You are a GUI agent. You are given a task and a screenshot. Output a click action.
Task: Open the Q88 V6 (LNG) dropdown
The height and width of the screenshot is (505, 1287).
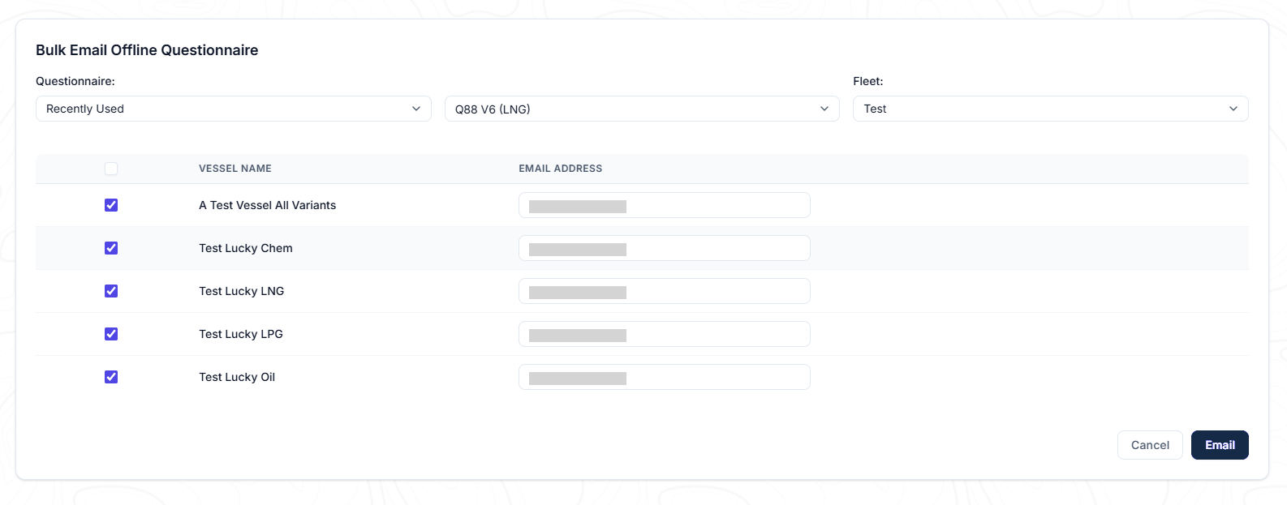[x=642, y=109]
